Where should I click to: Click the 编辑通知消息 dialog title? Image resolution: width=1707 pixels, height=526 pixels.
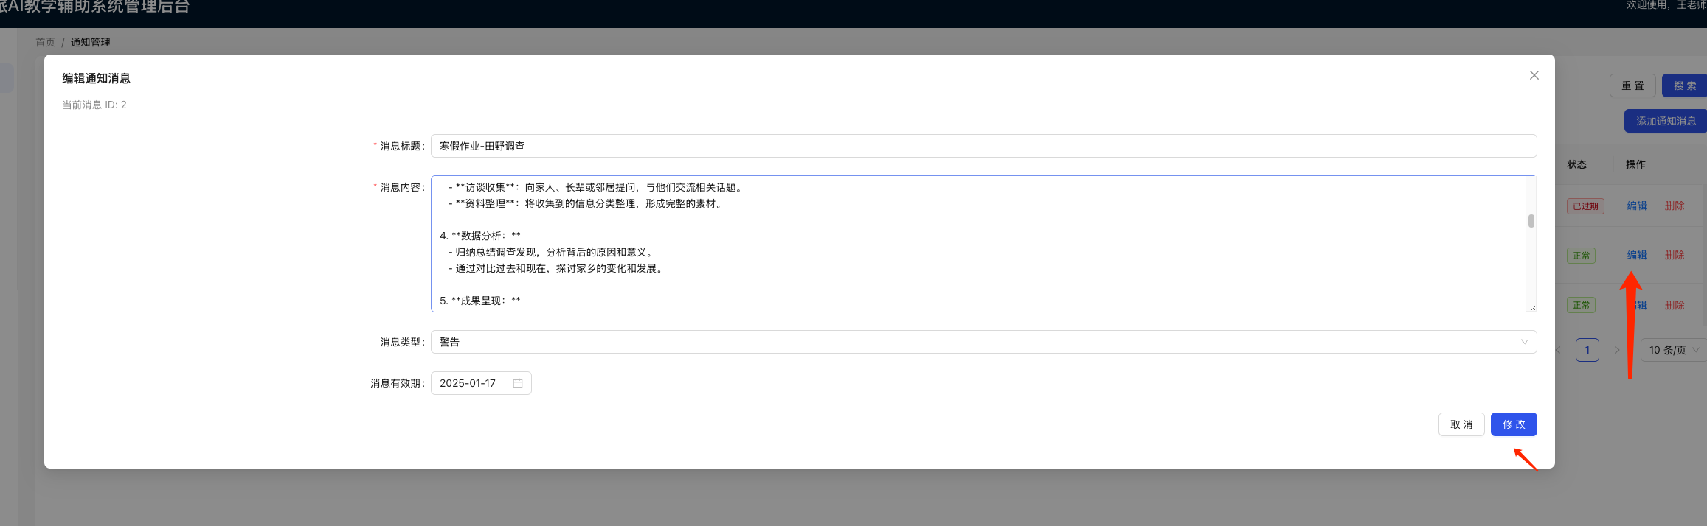97,78
